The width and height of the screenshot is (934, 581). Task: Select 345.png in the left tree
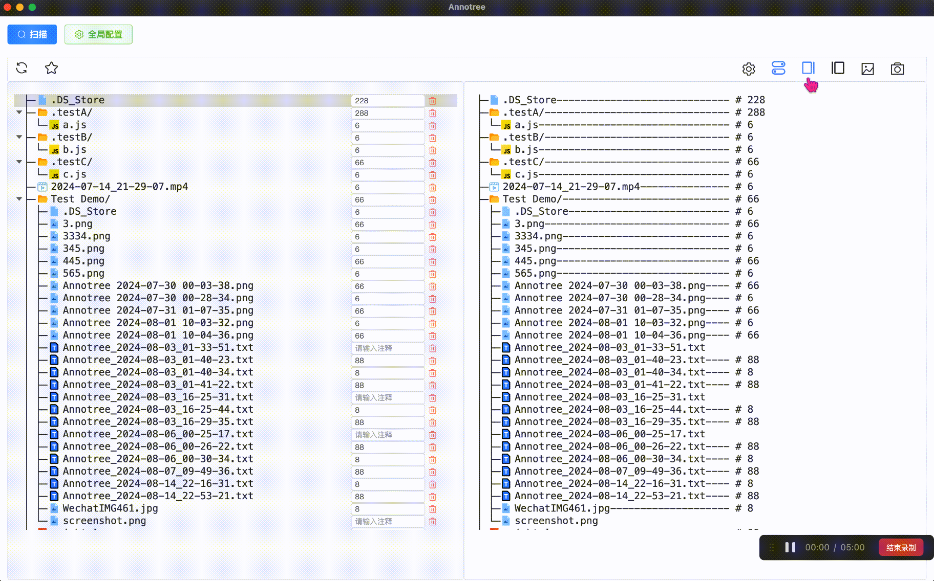pyautogui.click(x=83, y=249)
